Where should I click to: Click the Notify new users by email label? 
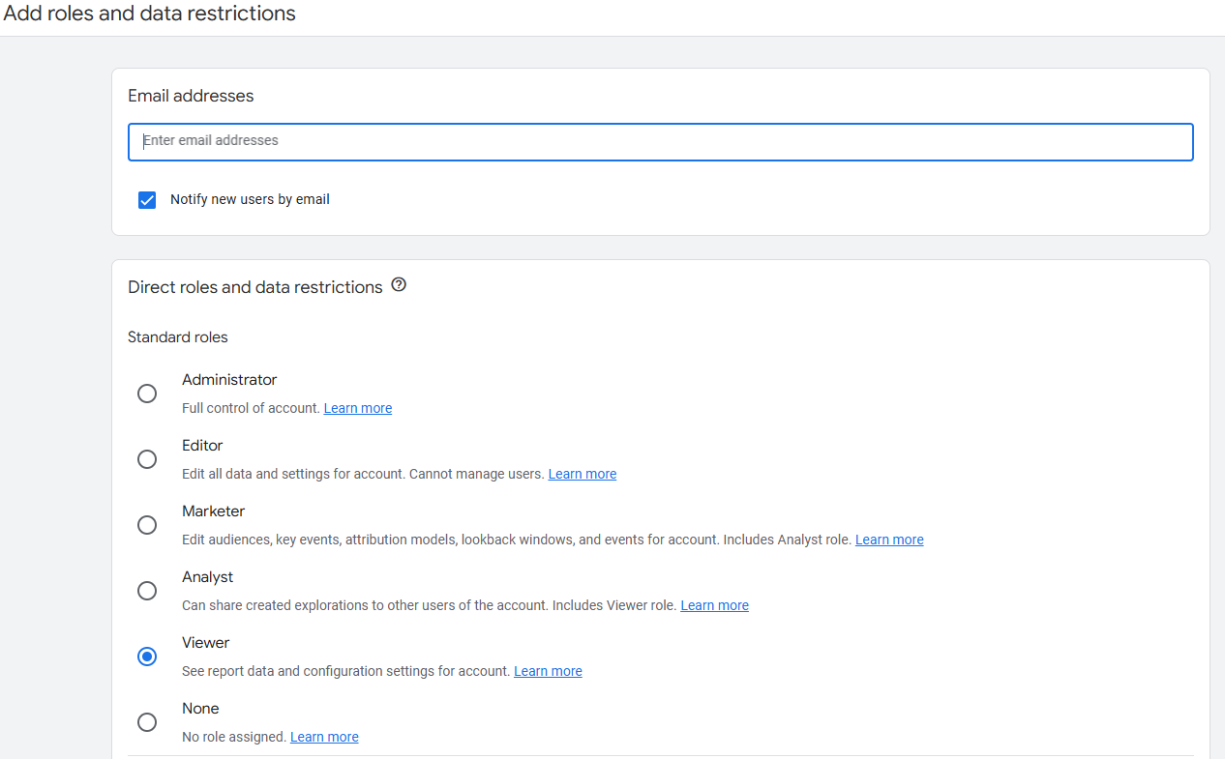pyautogui.click(x=250, y=199)
